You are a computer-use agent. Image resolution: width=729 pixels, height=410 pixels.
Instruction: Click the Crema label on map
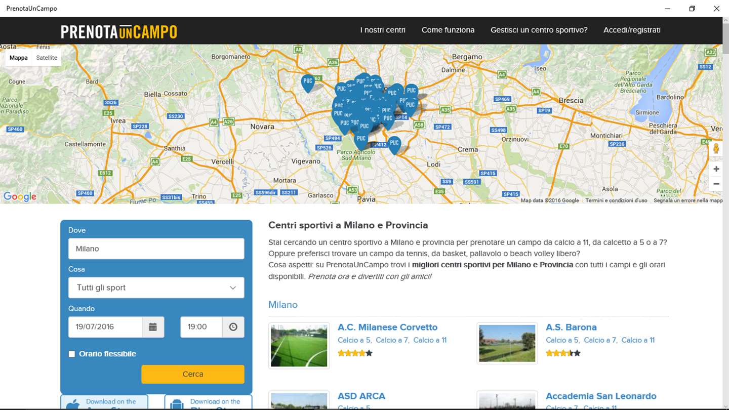468,149
